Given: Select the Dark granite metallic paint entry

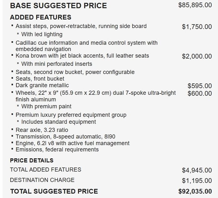Looking at the screenshot, I should pyautogui.click(x=42, y=85).
